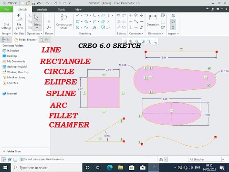The height and width of the screenshot is (172, 229).
Task: Click Refit icon in graphics toolbar
Action: (125, 42)
